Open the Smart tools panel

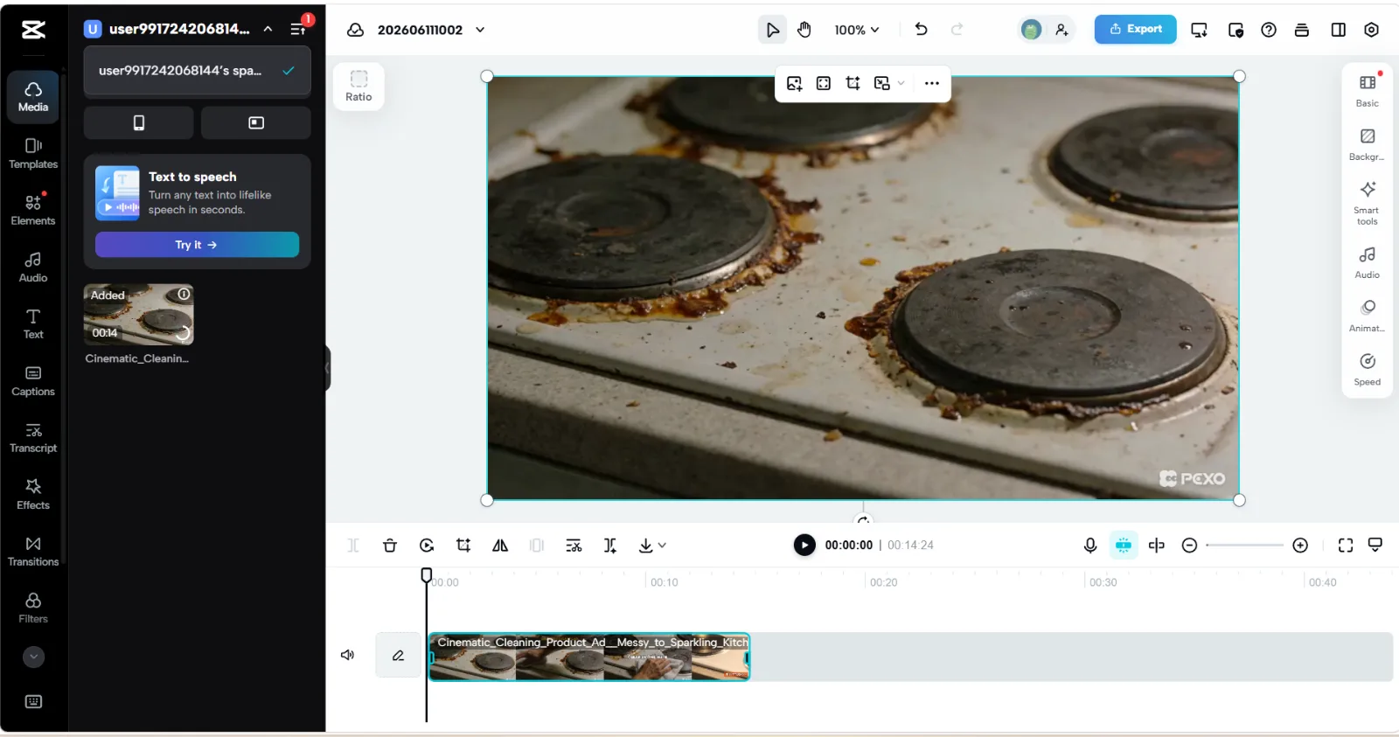[1368, 203]
